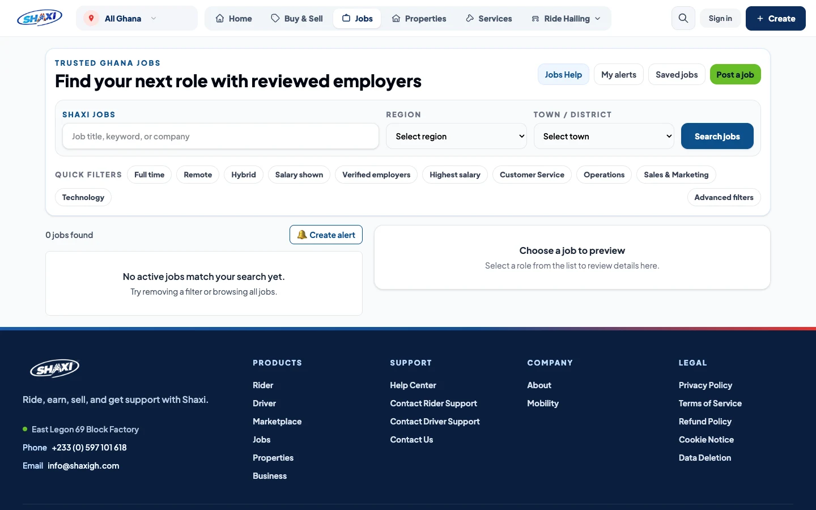
Task: Toggle the Customer Service filter
Action: [532, 175]
